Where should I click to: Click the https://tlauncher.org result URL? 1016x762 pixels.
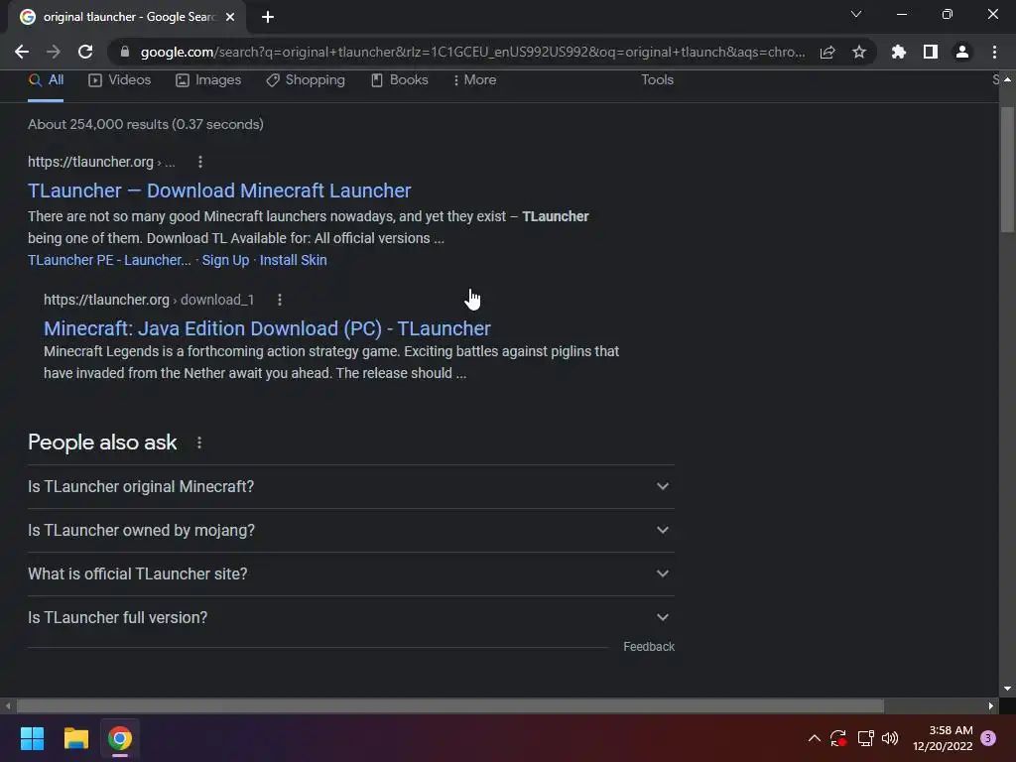tap(90, 162)
